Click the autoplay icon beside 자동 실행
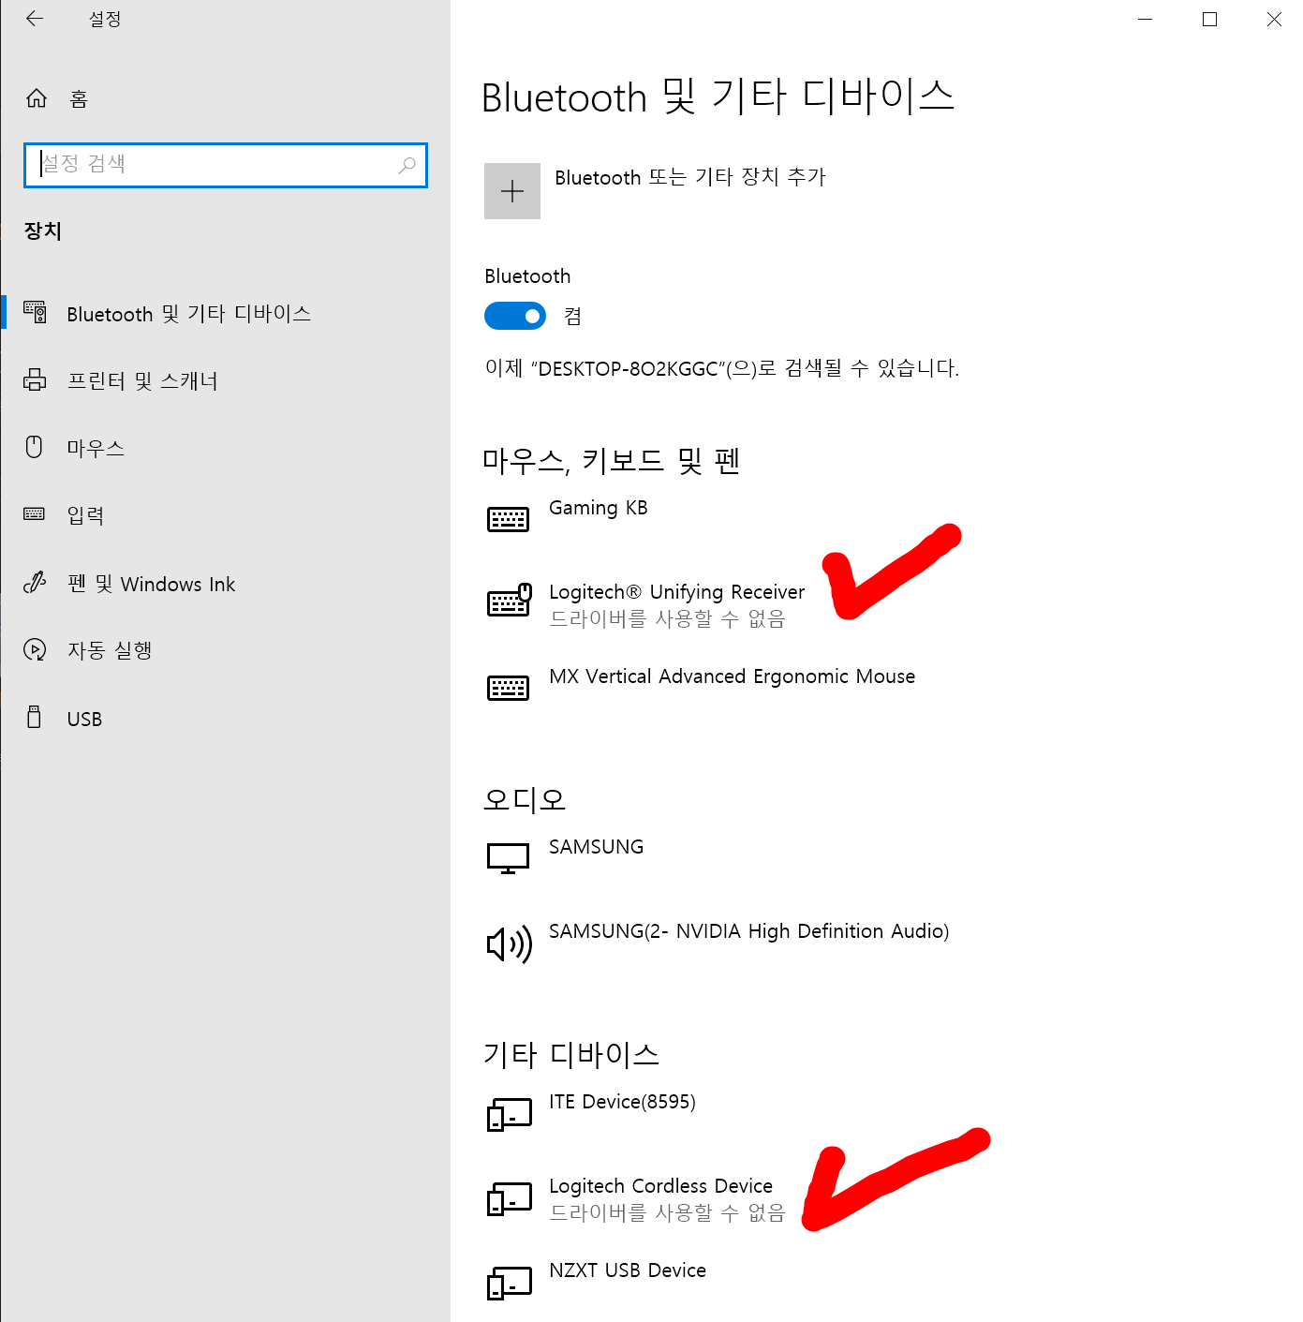Screen dimensions: 1303x1322 pyautogui.click(x=35, y=649)
